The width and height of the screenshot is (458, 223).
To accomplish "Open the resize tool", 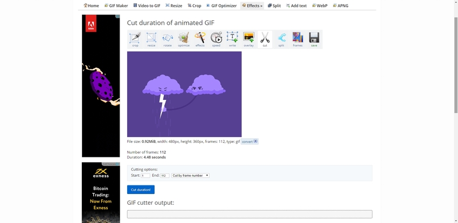I will click(151, 39).
